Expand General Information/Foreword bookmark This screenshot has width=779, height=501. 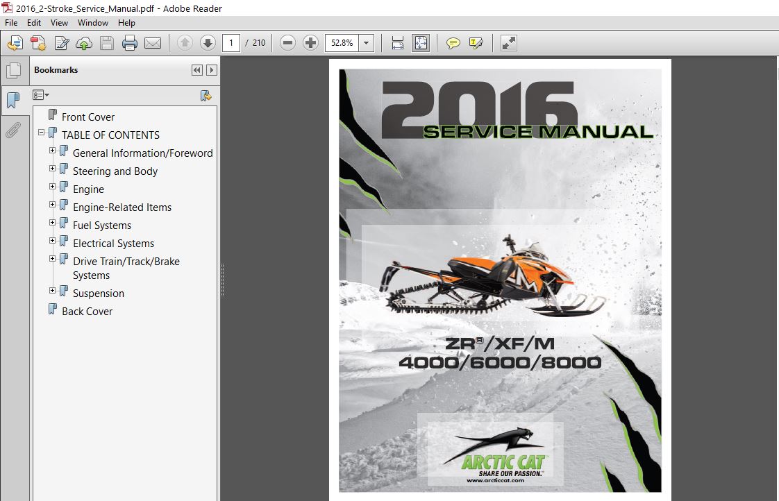click(x=52, y=151)
